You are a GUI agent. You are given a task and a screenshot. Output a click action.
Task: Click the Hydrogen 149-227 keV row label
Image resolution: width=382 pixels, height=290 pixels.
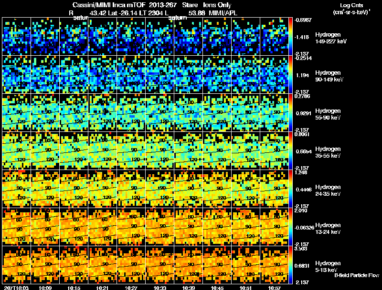(x=330, y=38)
